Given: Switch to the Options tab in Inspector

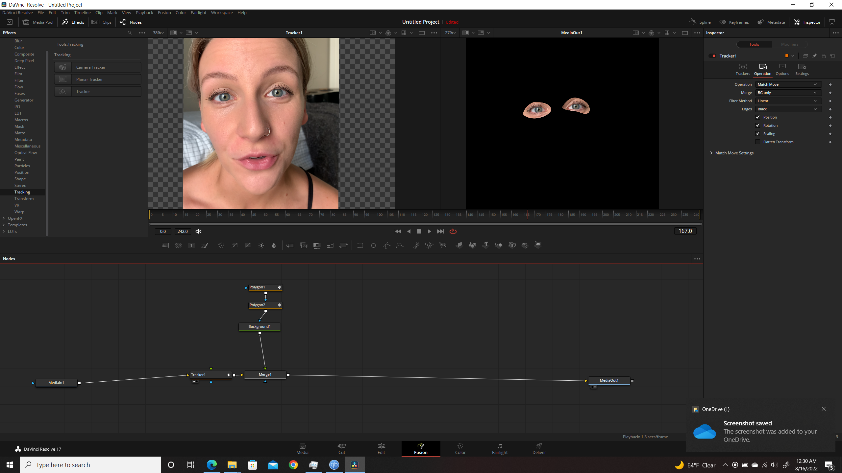Looking at the screenshot, I should (x=782, y=70).
